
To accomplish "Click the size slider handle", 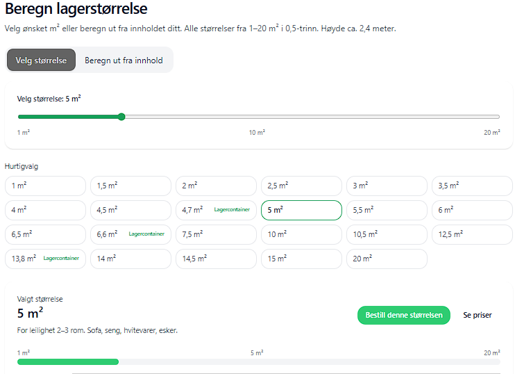I will (x=121, y=117).
